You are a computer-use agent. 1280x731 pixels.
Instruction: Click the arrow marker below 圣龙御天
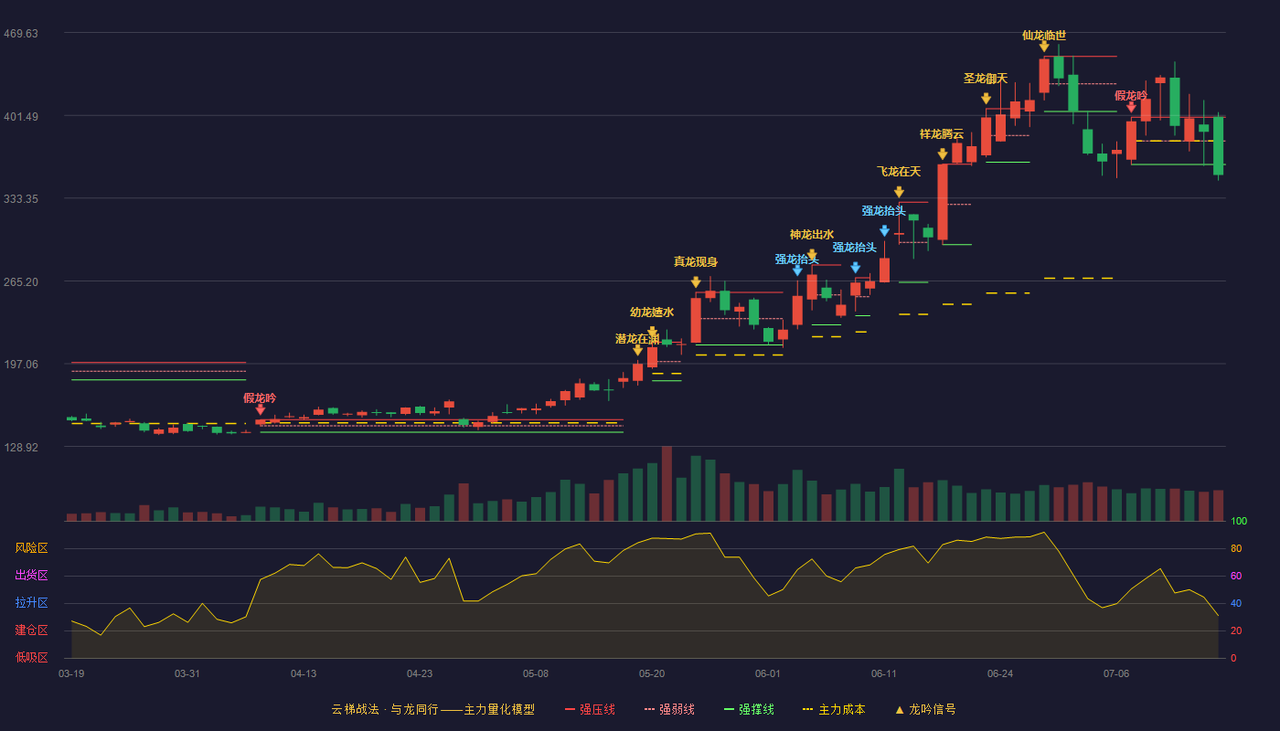point(986,99)
